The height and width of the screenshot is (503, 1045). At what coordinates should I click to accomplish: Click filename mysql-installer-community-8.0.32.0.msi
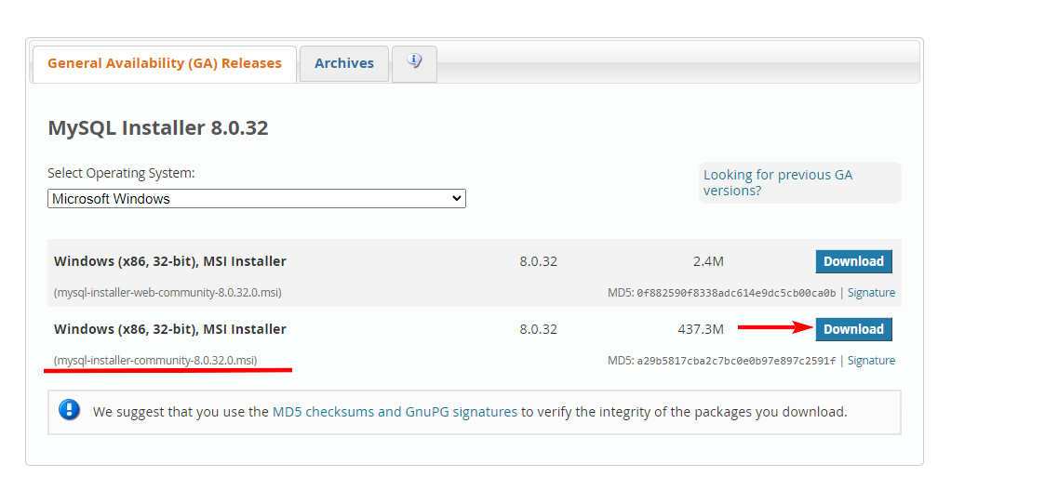pyautogui.click(x=155, y=361)
